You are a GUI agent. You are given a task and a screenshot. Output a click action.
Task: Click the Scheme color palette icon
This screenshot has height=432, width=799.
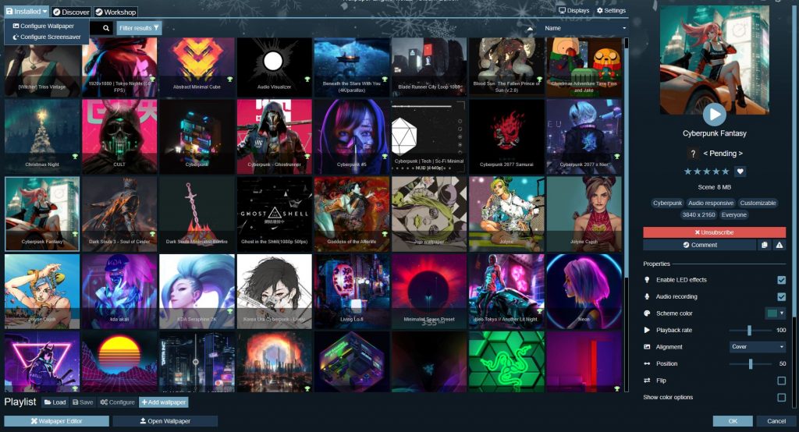647,313
